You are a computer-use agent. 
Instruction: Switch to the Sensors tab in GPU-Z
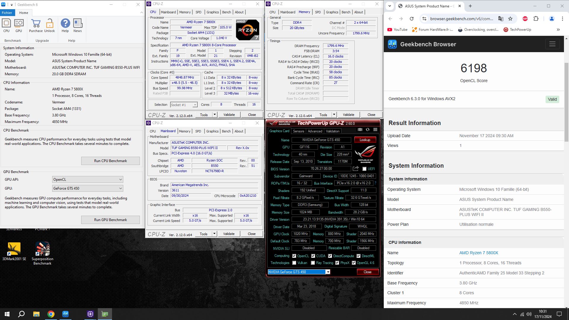coord(298,131)
